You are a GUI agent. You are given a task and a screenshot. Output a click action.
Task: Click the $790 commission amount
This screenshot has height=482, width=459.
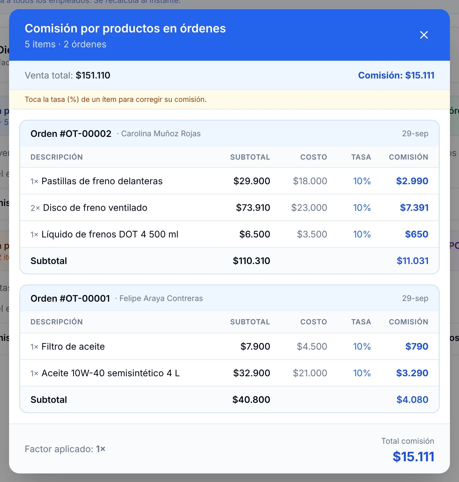[417, 346]
